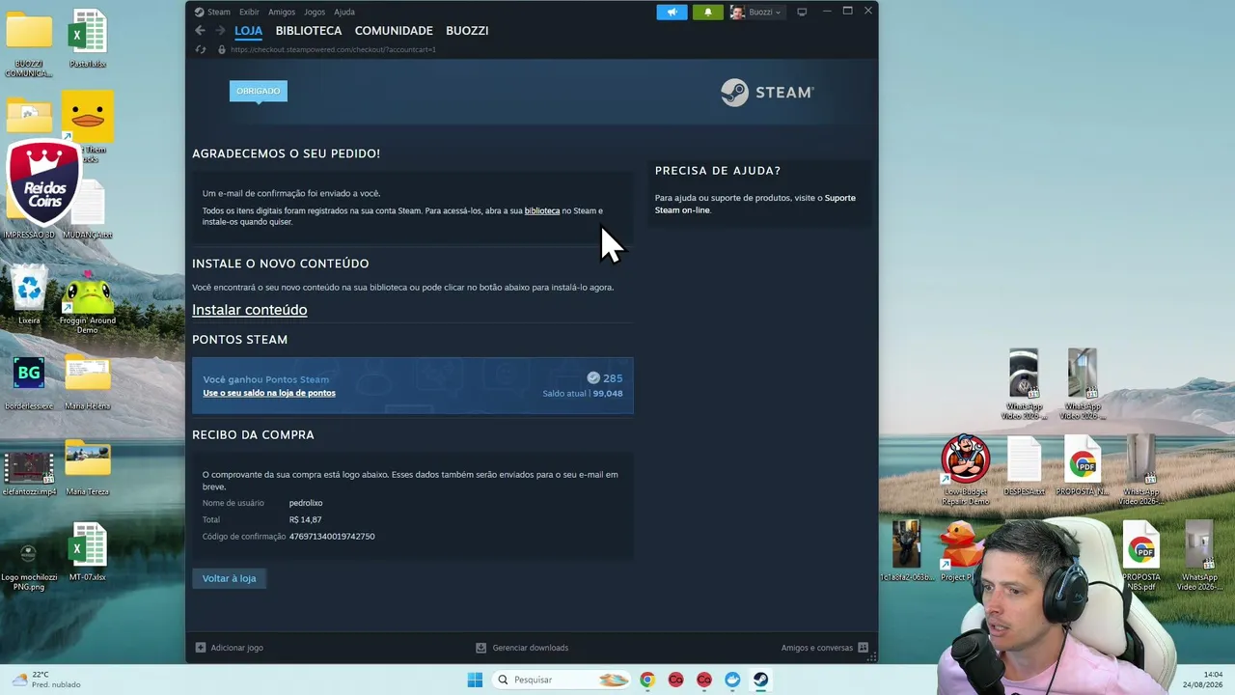Screen dimensions: 1235x695
Task: Select MT-07.xlsx Excel file
Action: click(x=88, y=553)
